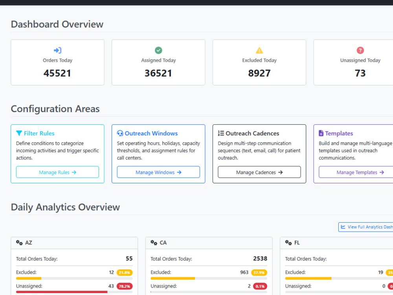393x295 pixels.
Task: Click the Dashboard Overview heading
Action: point(57,24)
